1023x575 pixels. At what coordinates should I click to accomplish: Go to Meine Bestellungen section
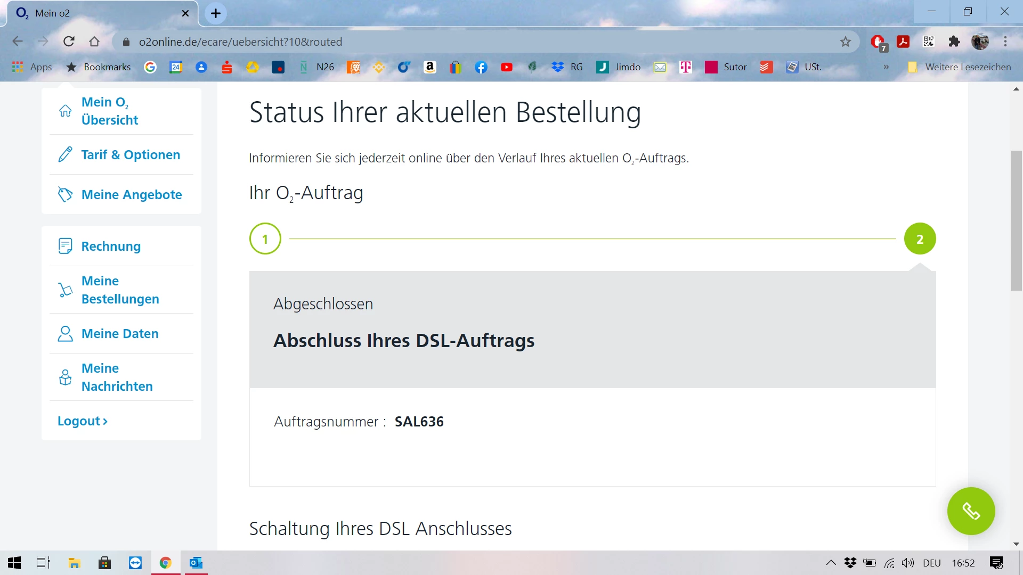tap(120, 290)
